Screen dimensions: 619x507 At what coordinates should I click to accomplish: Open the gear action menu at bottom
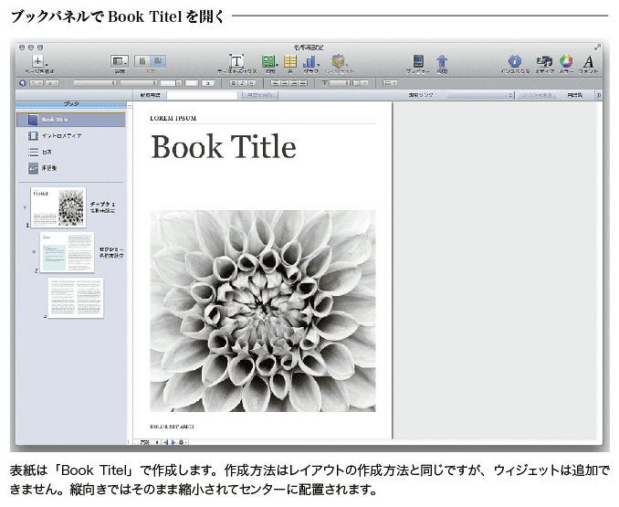183,443
